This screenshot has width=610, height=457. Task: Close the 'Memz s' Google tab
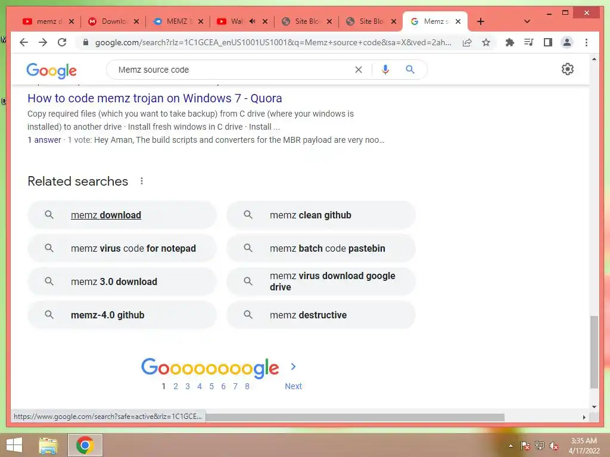[x=458, y=21]
